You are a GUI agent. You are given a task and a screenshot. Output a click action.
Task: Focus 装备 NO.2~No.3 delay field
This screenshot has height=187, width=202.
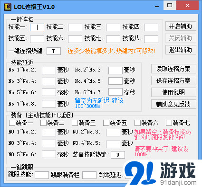(113, 133)
